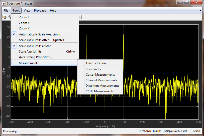Minimize the Spectrum Analyzer window
Screen dimensions: 204x136
tap(180, 3)
